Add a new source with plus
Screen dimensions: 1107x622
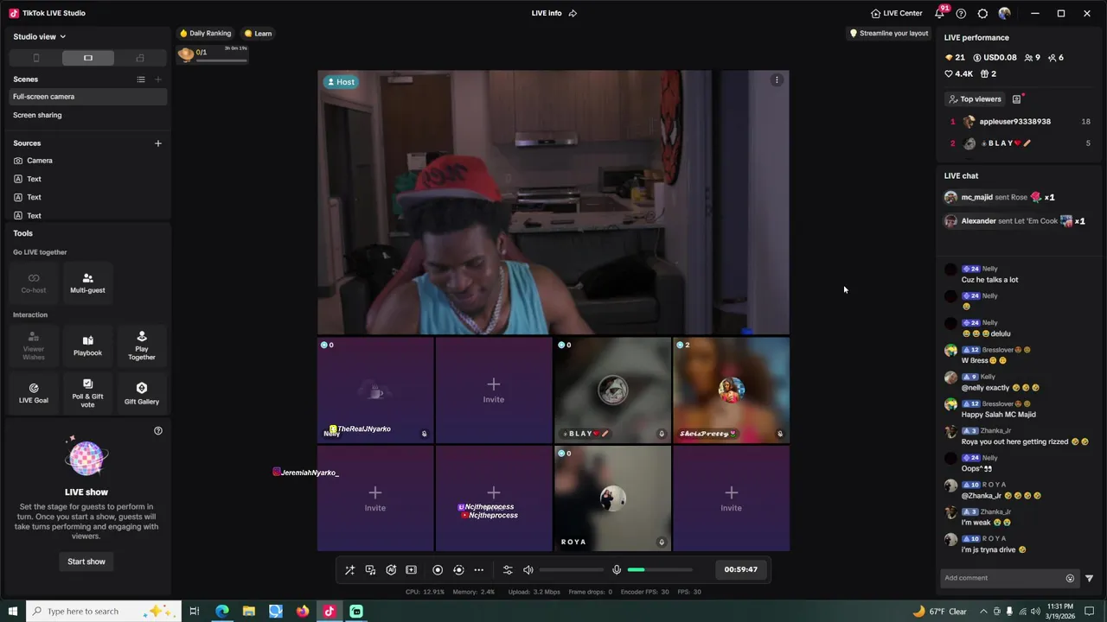(x=158, y=143)
